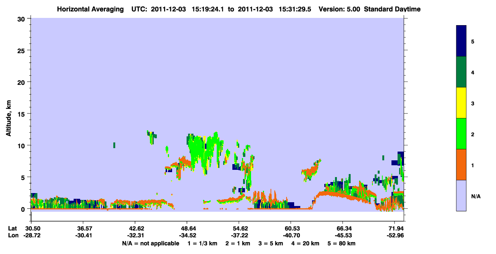
Task: Click longitude value -34.52
Action: click(187, 235)
